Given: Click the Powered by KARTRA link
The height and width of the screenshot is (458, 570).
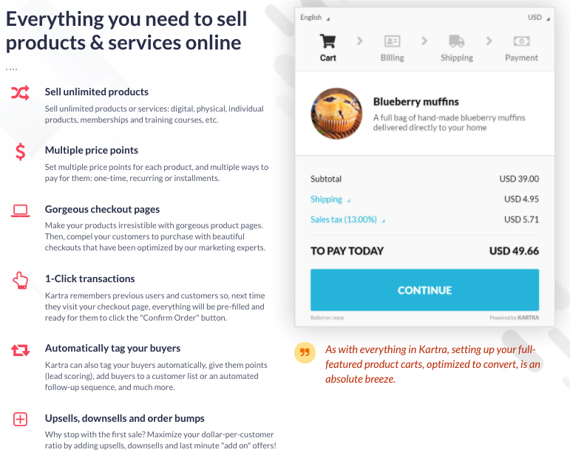Looking at the screenshot, I should (514, 318).
